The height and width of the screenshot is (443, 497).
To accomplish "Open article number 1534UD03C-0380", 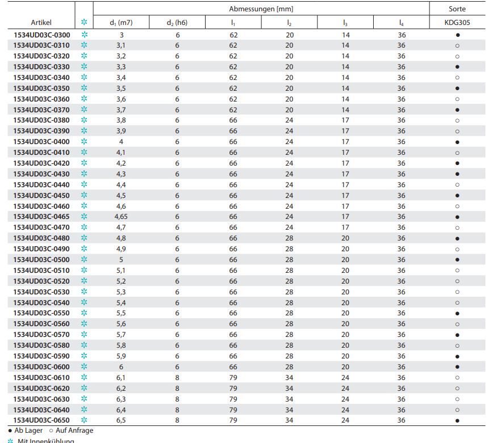I will [x=41, y=120].
